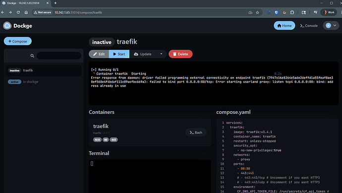Click the port 443 badge
Image resolution: width=342 pixels, height=193 pixels.
114,140
